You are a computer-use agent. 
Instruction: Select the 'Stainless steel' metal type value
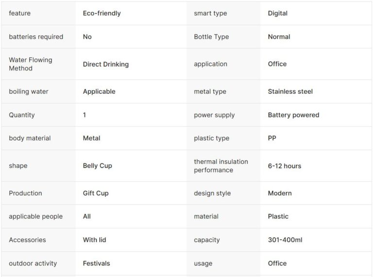(290, 92)
